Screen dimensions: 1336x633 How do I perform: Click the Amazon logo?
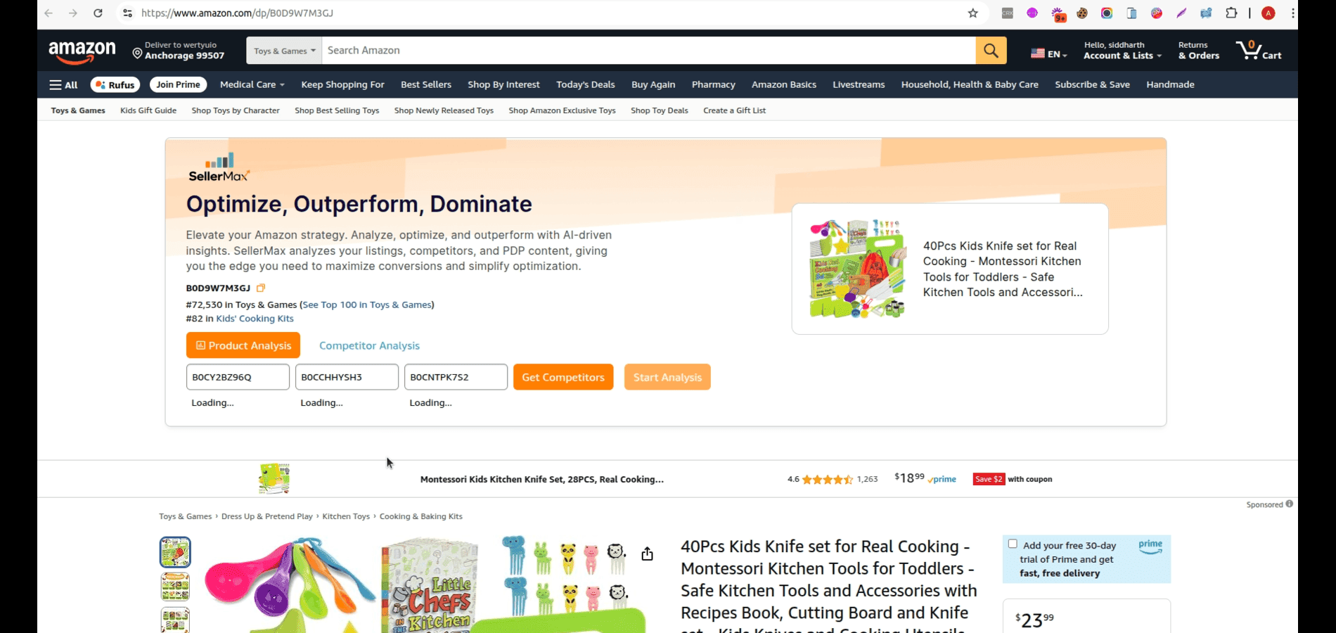(82, 50)
